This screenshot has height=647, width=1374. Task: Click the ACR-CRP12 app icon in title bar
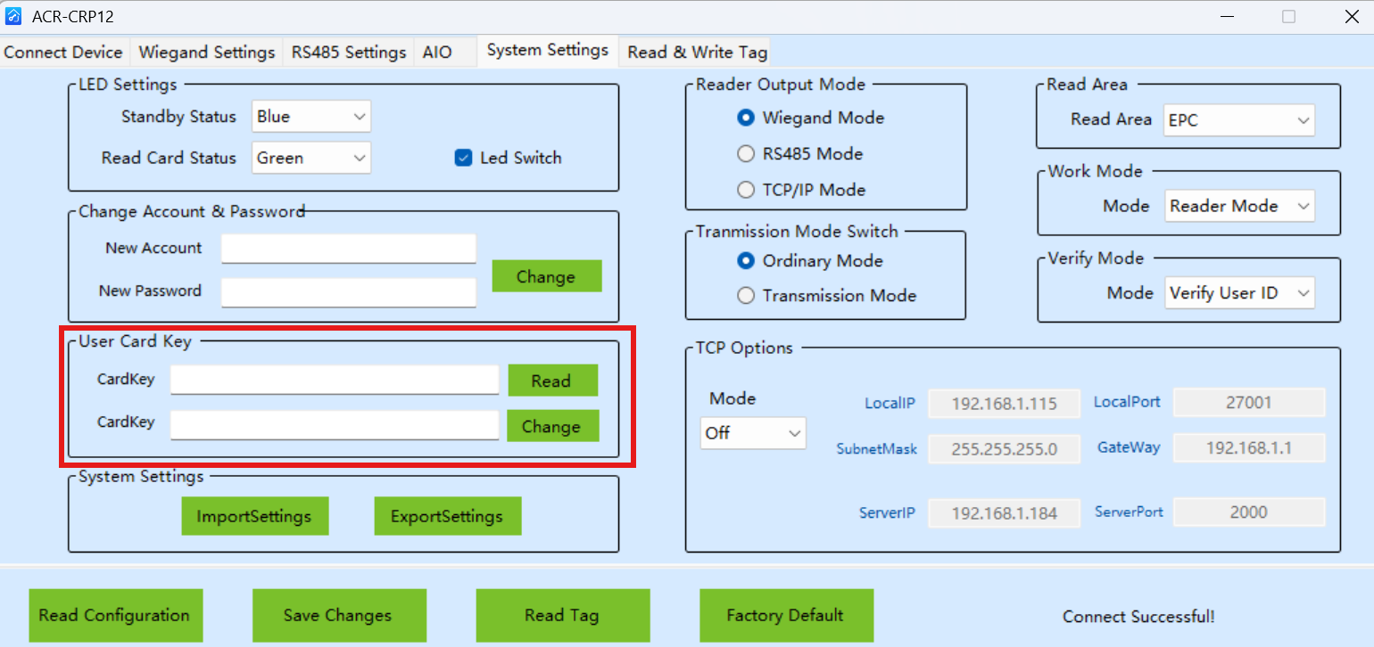click(13, 16)
